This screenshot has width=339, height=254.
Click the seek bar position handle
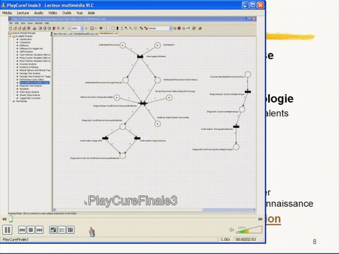(x=11, y=219)
